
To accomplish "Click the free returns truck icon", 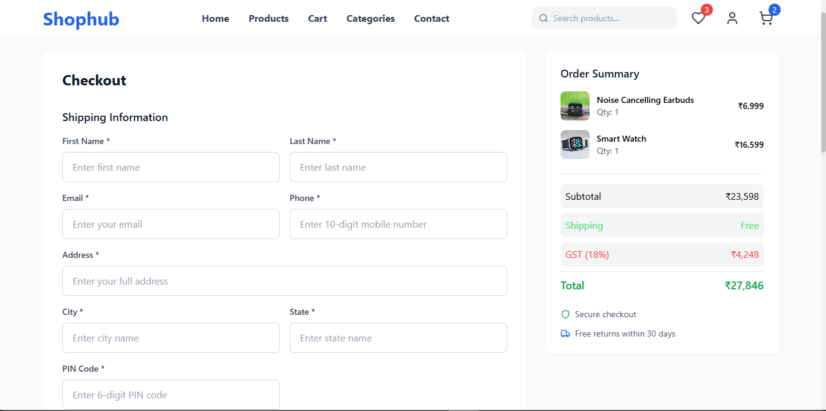I will tap(565, 334).
